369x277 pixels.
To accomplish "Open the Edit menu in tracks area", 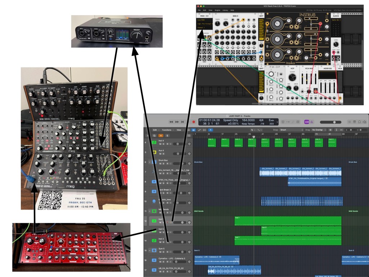I will (x=155, y=130).
